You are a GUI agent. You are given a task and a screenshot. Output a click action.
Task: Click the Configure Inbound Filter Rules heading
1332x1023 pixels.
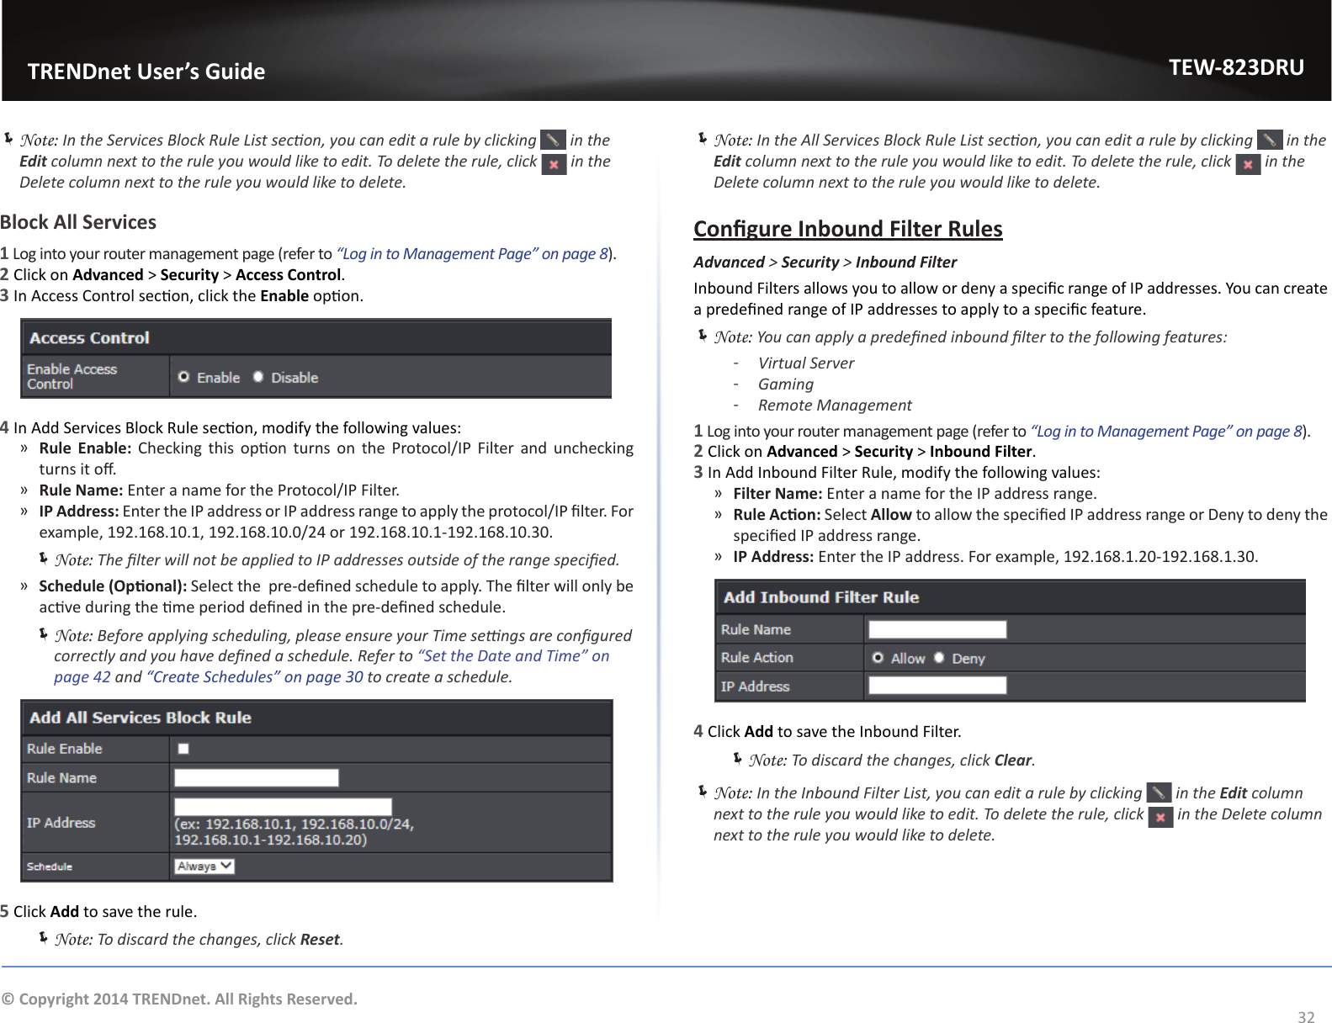pos(848,229)
